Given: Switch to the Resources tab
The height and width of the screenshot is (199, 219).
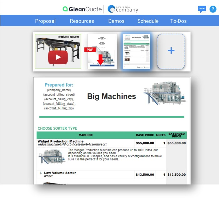Looking at the screenshot, I should [x=82, y=21].
